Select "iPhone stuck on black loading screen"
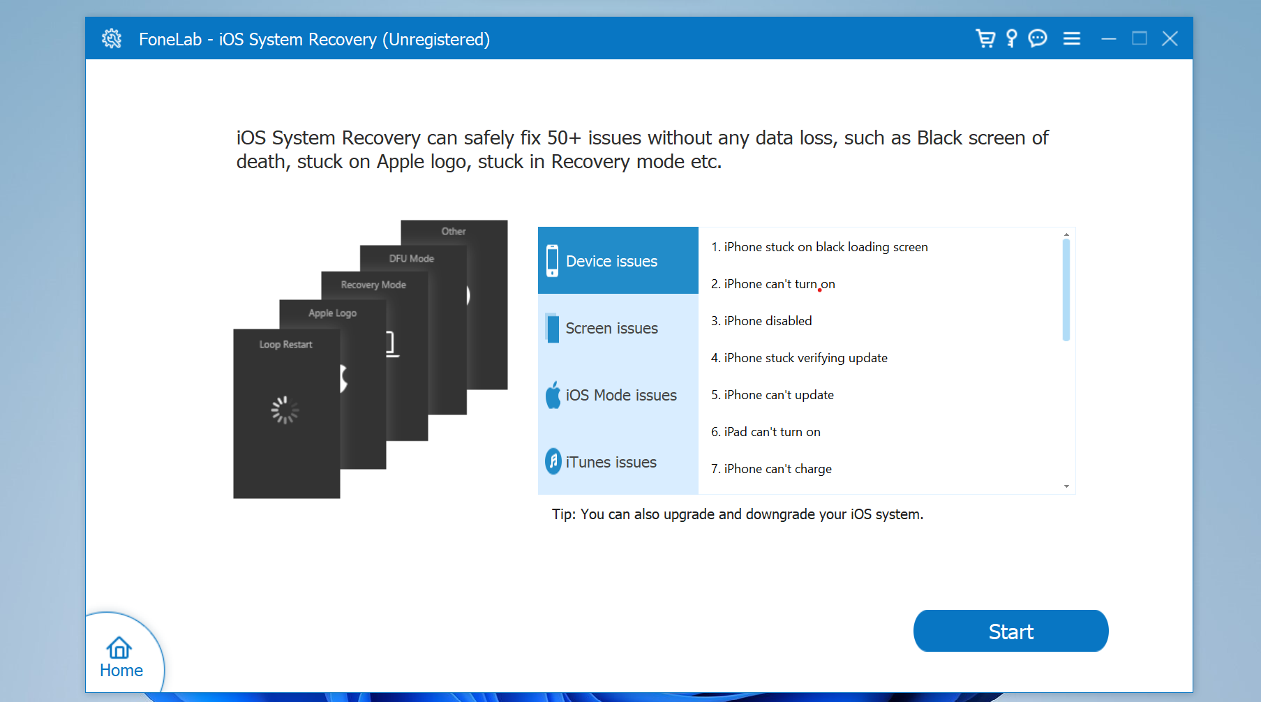 pyautogui.click(x=819, y=247)
